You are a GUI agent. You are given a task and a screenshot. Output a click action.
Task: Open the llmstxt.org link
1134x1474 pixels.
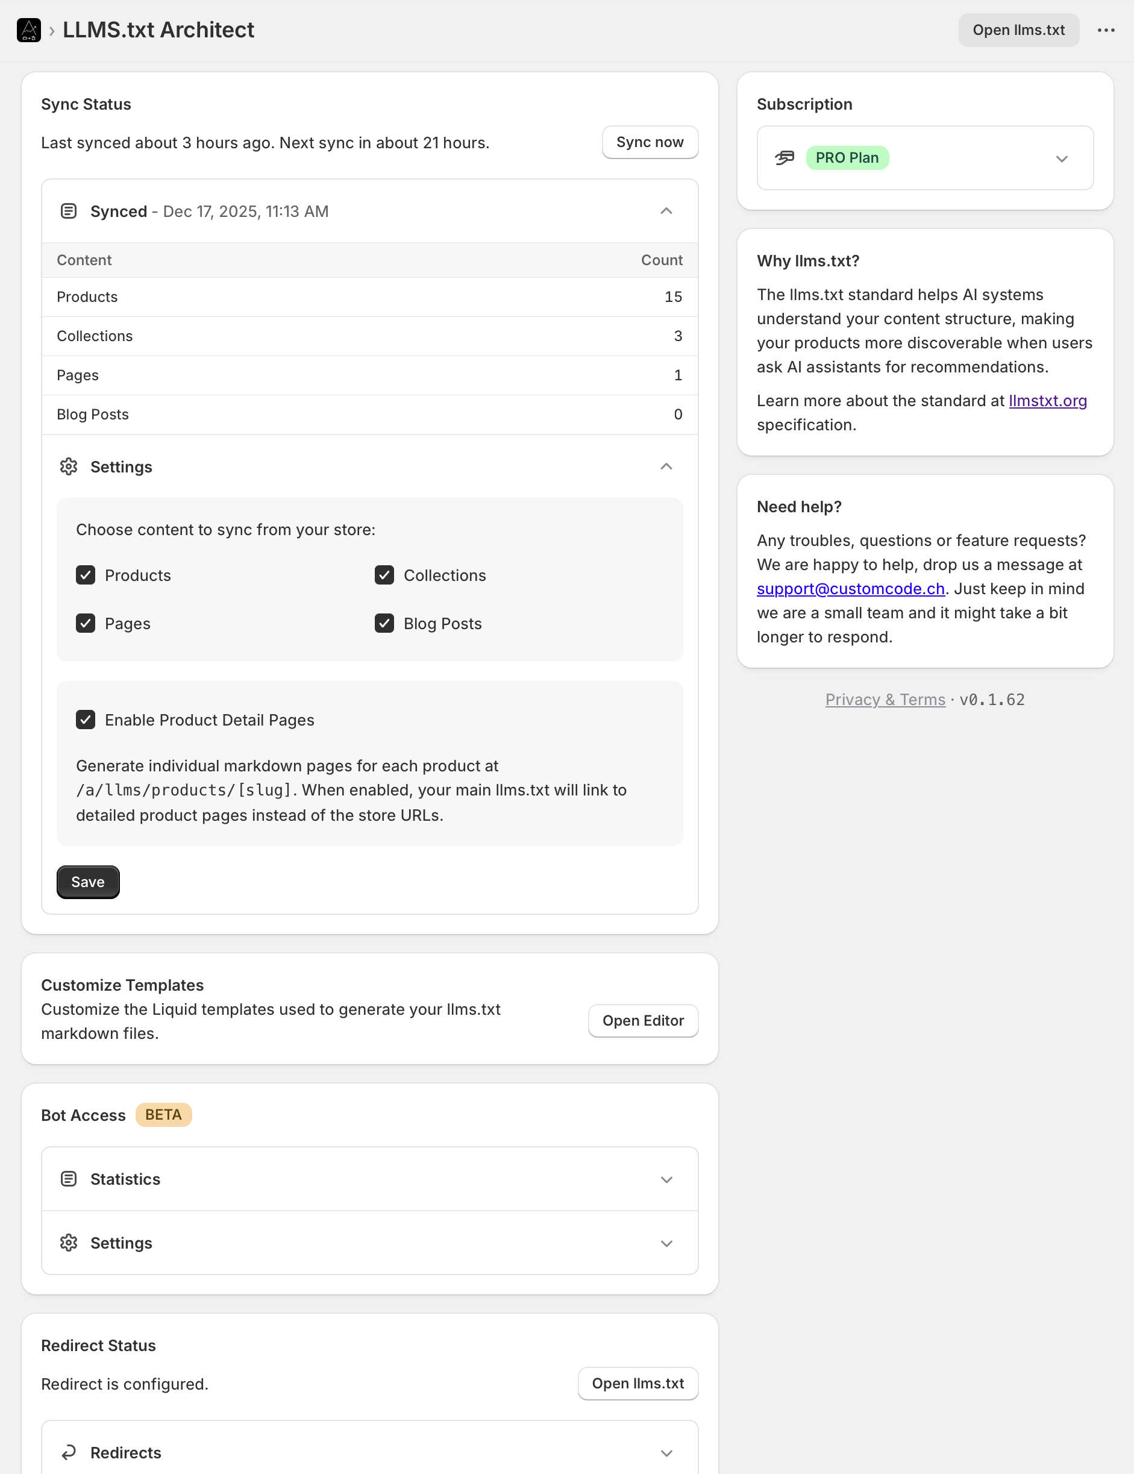tap(1047, 401)
